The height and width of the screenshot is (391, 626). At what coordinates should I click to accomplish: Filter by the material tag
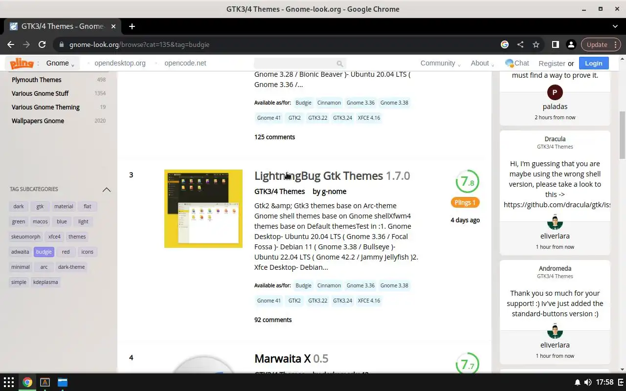click(64, 206)
